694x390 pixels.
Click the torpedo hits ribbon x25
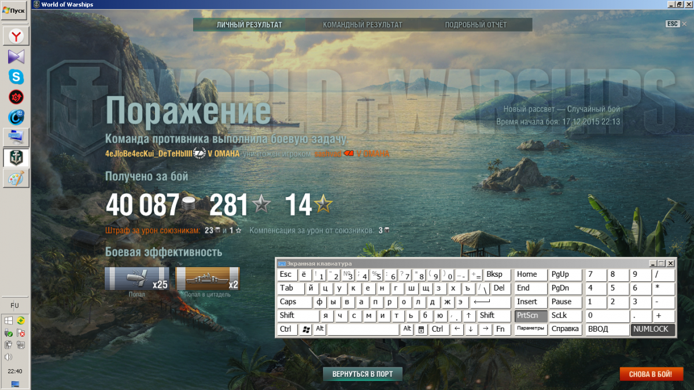point(137,278)
